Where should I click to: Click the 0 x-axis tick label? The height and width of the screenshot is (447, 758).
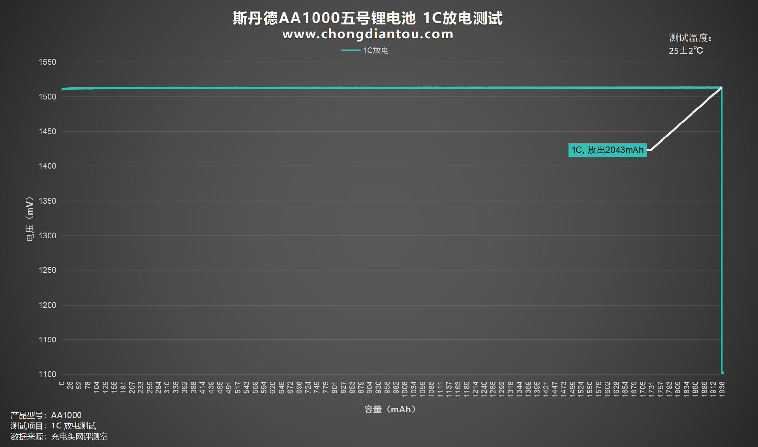[62, 383]
